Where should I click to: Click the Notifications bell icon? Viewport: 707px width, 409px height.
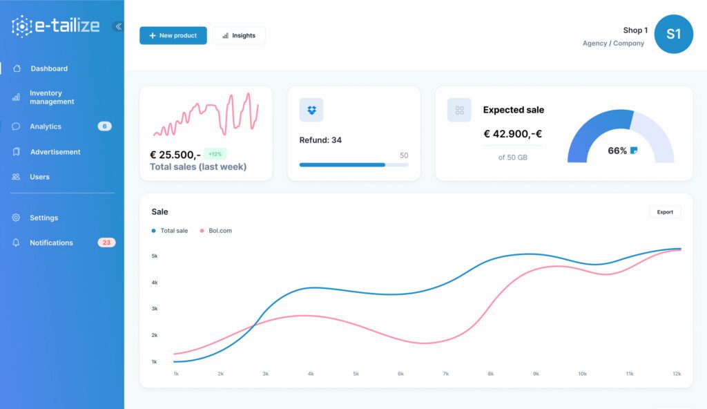click(x=15, y=242)
